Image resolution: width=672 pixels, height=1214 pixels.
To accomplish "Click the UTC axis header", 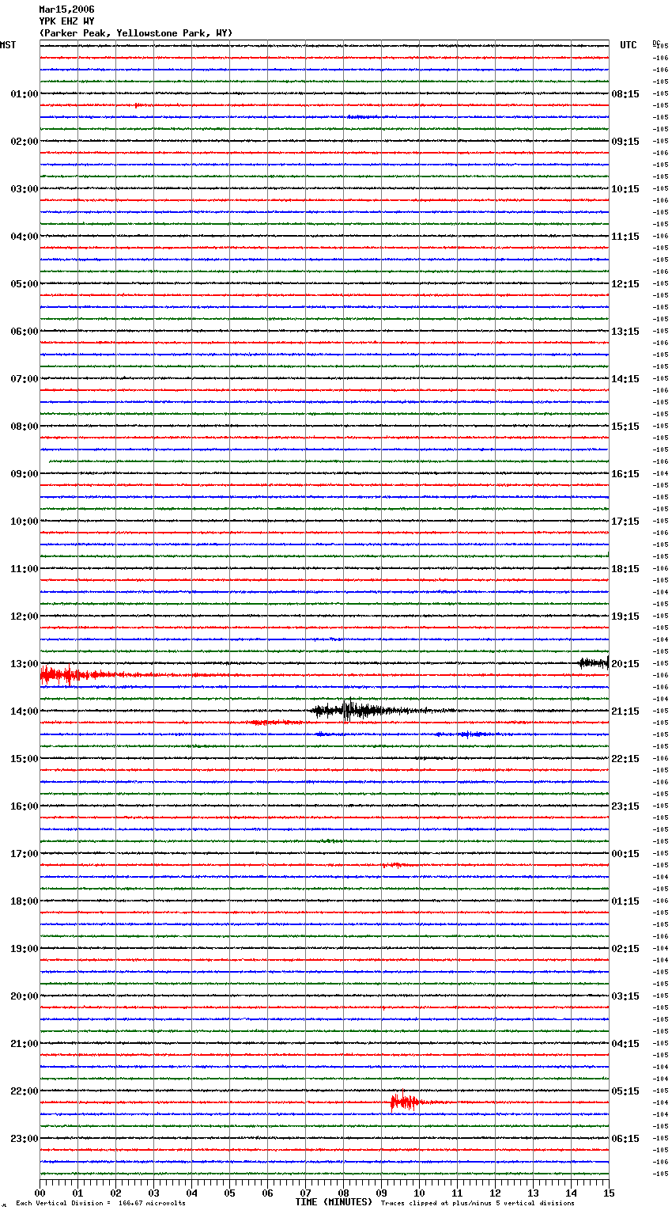I will click(x=629, y=45).
